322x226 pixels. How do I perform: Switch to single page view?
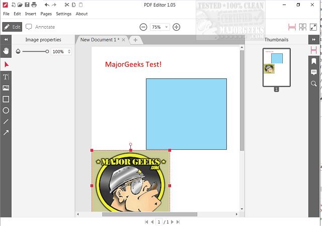pyautogui.click(x=292, y=27)
